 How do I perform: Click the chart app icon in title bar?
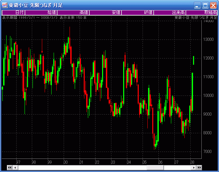tap(4, 5)
